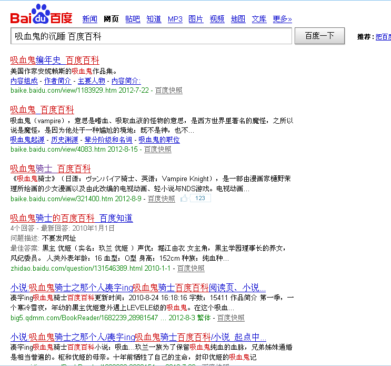Open 百度快照 for zhidao.baidu.com result

click(x=191, y=269)
